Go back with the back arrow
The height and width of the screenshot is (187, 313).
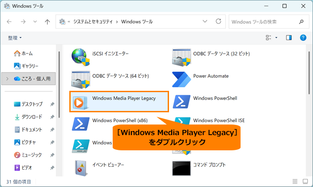tap(9, 21)
